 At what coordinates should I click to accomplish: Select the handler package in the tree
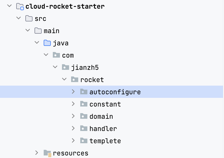(x=103, y=128)
